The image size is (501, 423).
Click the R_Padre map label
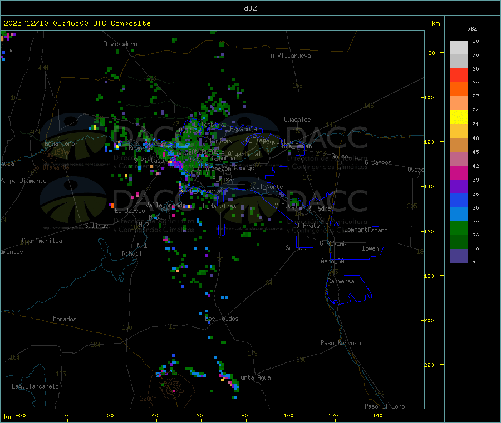[319, 208]
